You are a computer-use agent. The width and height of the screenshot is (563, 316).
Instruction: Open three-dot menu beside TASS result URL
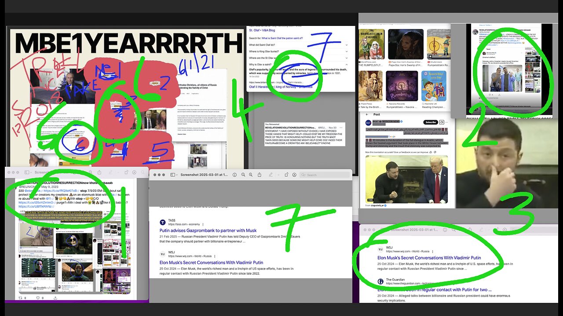click(x=203, y=225)
